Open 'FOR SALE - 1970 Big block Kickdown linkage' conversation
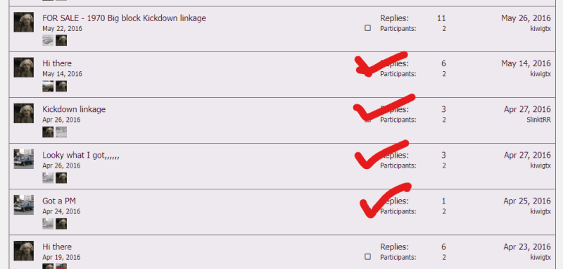 [125, 18]
